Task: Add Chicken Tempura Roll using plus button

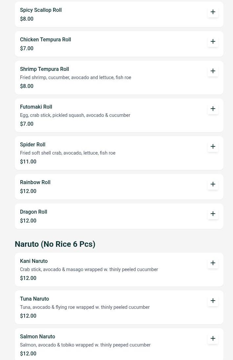Action: pyautogui.click(x=213, y=41)
